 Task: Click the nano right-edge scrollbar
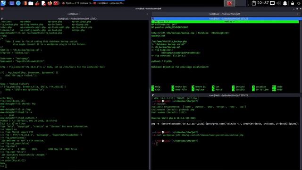click(301, 57)
